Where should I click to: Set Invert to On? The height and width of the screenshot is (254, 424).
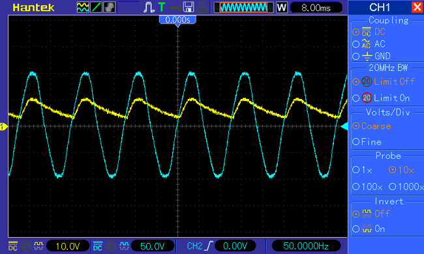tap(369, 229)
